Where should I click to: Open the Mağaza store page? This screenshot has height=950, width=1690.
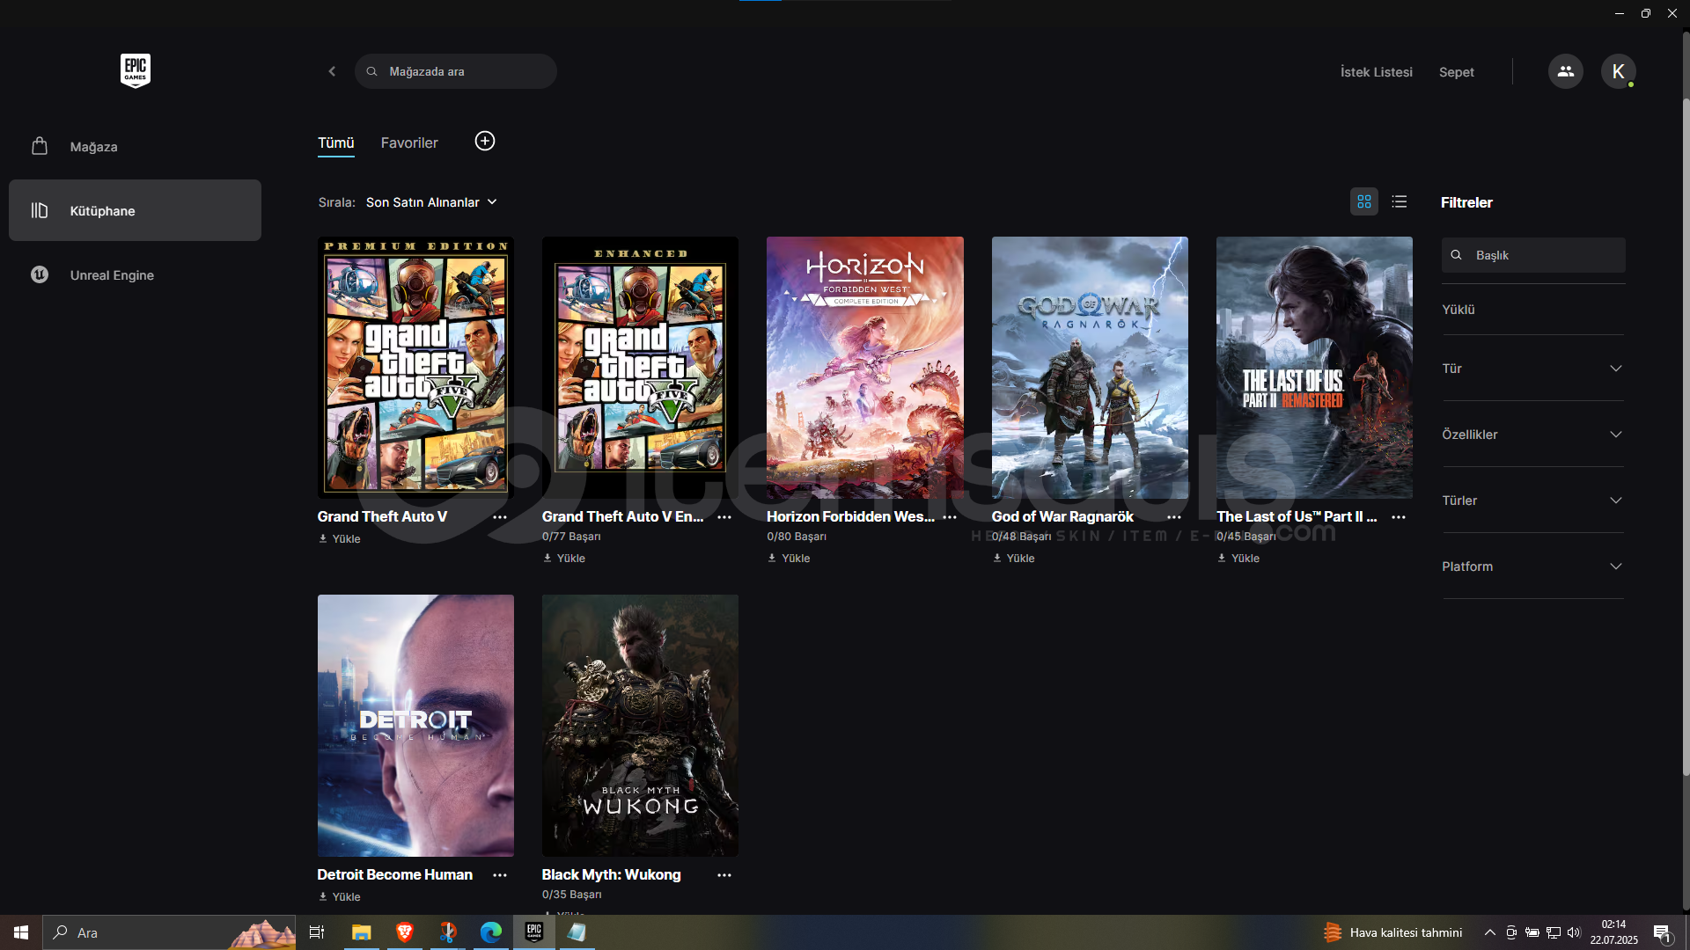click(x=135, y=147)
